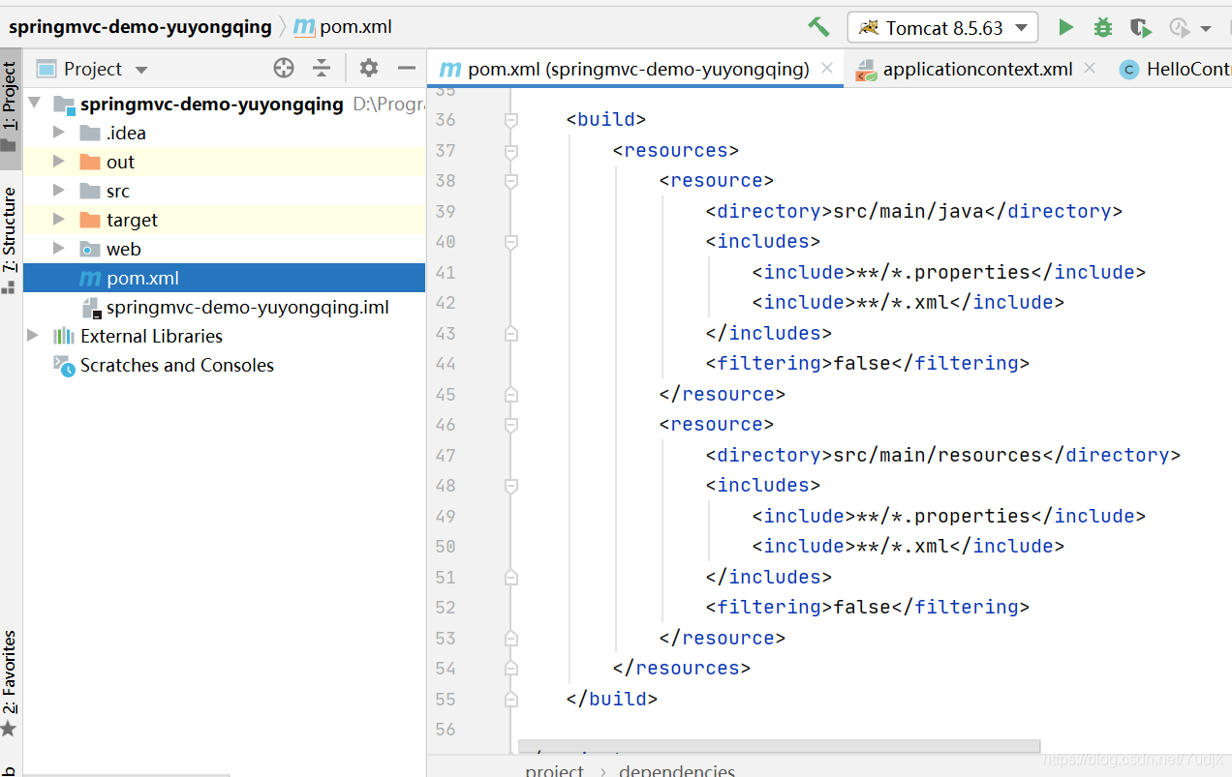Fold first resource block at line 38
Viewport: 1232px width, 777px height.
point(511,181)
